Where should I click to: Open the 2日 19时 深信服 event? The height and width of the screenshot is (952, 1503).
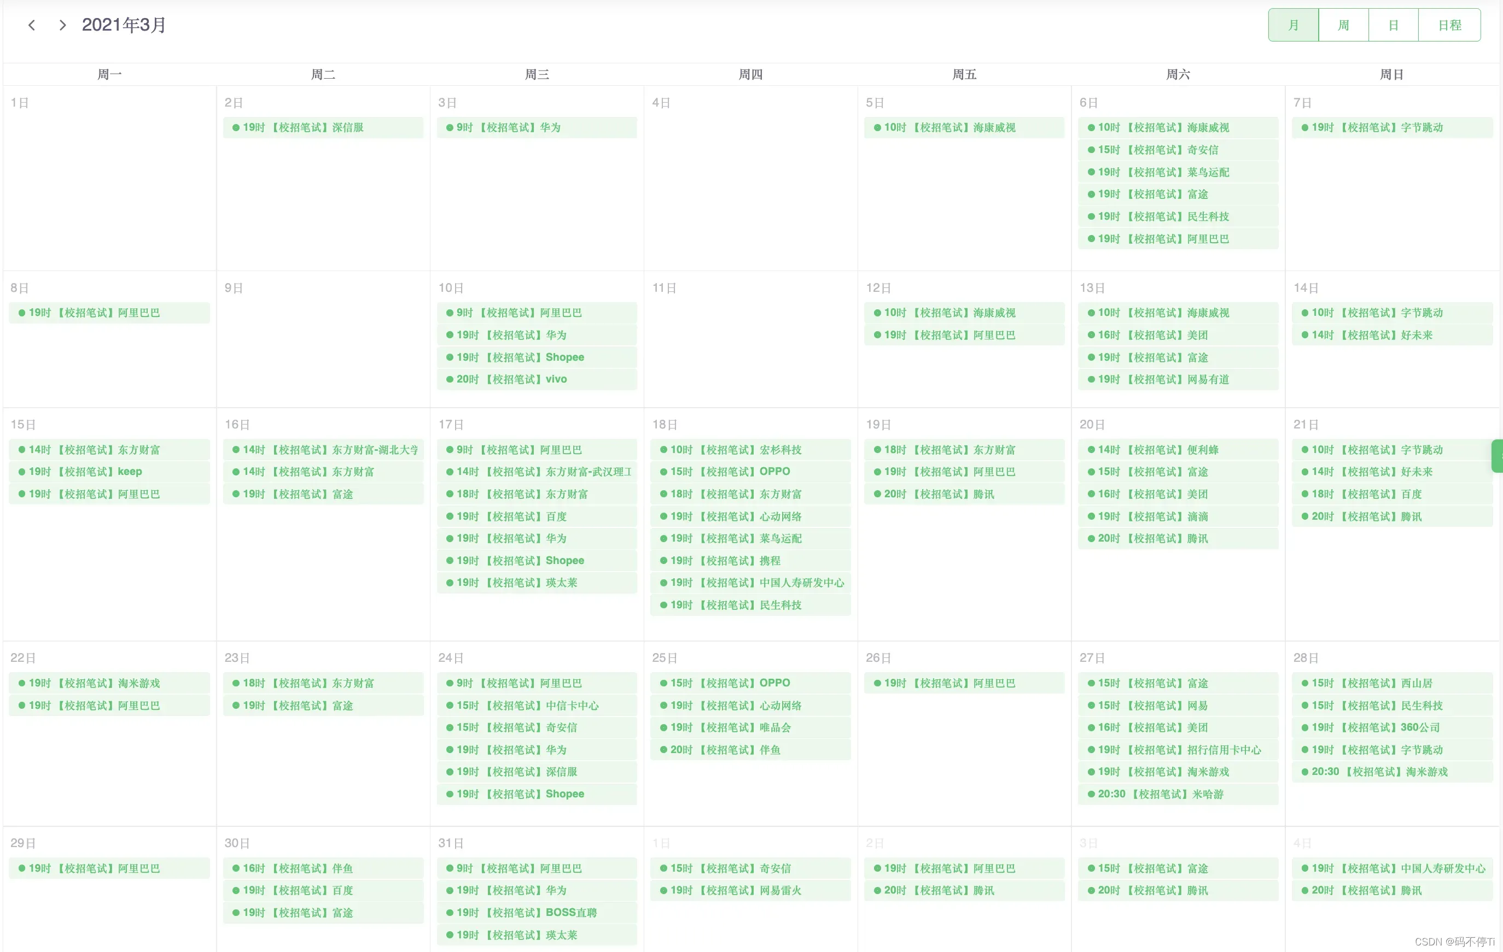click(323, 127)
